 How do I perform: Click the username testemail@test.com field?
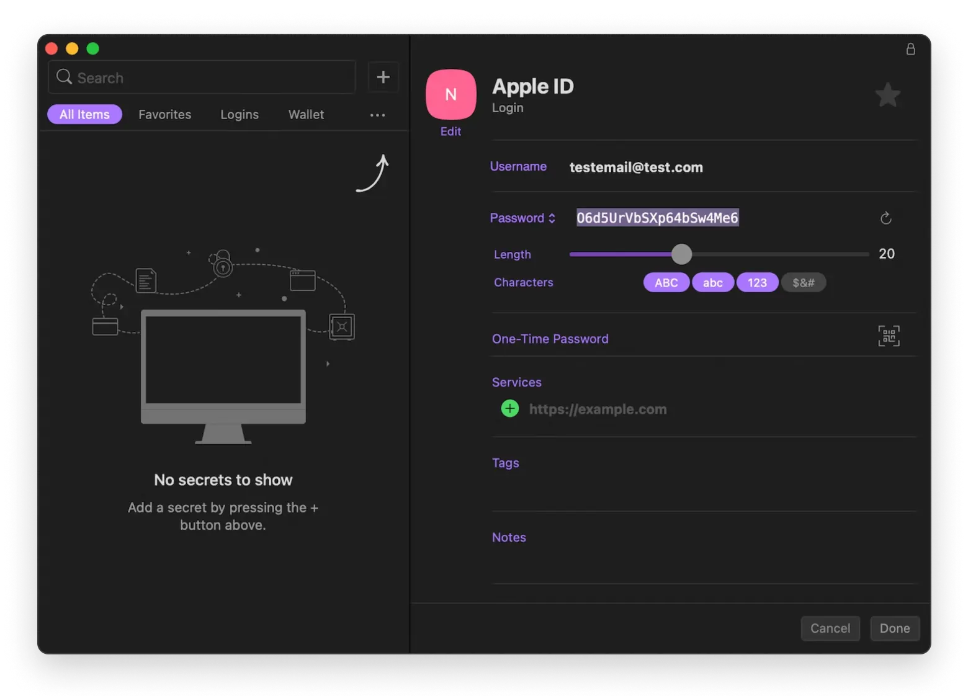[x=636, y=167]
